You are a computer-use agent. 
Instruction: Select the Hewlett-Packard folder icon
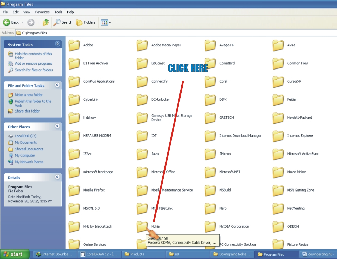point(278,118)
